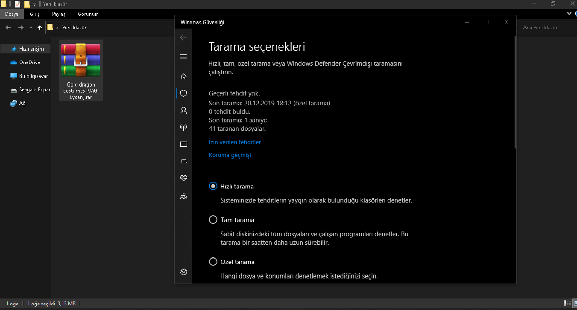Open the Paylaş ribbon tab
The image size is (577, 310).
point(59,14)
